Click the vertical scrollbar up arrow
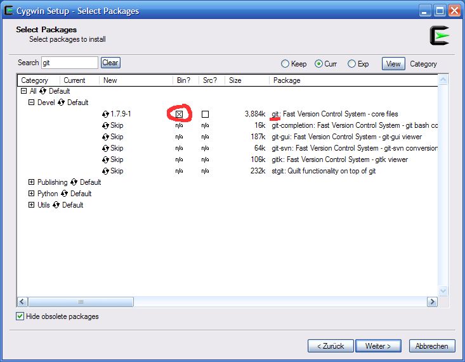Viewport: 465px width, 362px height. pos(443,80)
